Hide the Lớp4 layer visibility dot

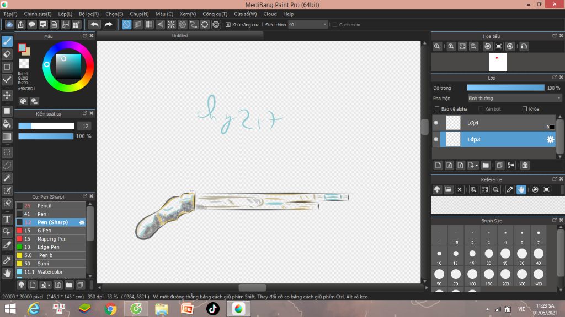pyautogui.click(x=436, y=123)
